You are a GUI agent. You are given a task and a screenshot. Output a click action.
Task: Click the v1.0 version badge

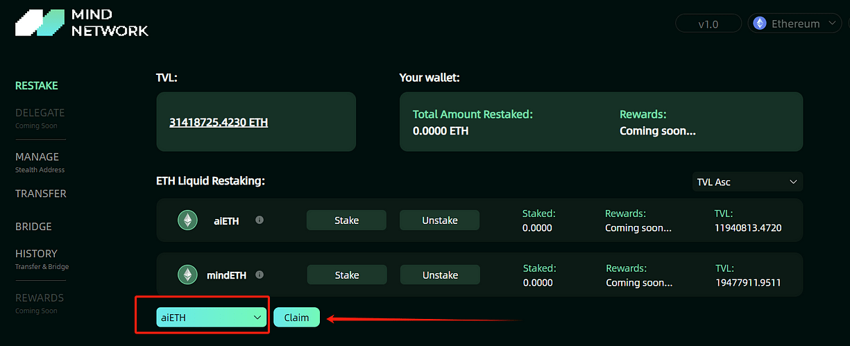[x=708, y=24]
